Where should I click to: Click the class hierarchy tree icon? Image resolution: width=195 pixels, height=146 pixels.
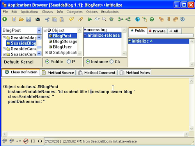pos(145,19)
